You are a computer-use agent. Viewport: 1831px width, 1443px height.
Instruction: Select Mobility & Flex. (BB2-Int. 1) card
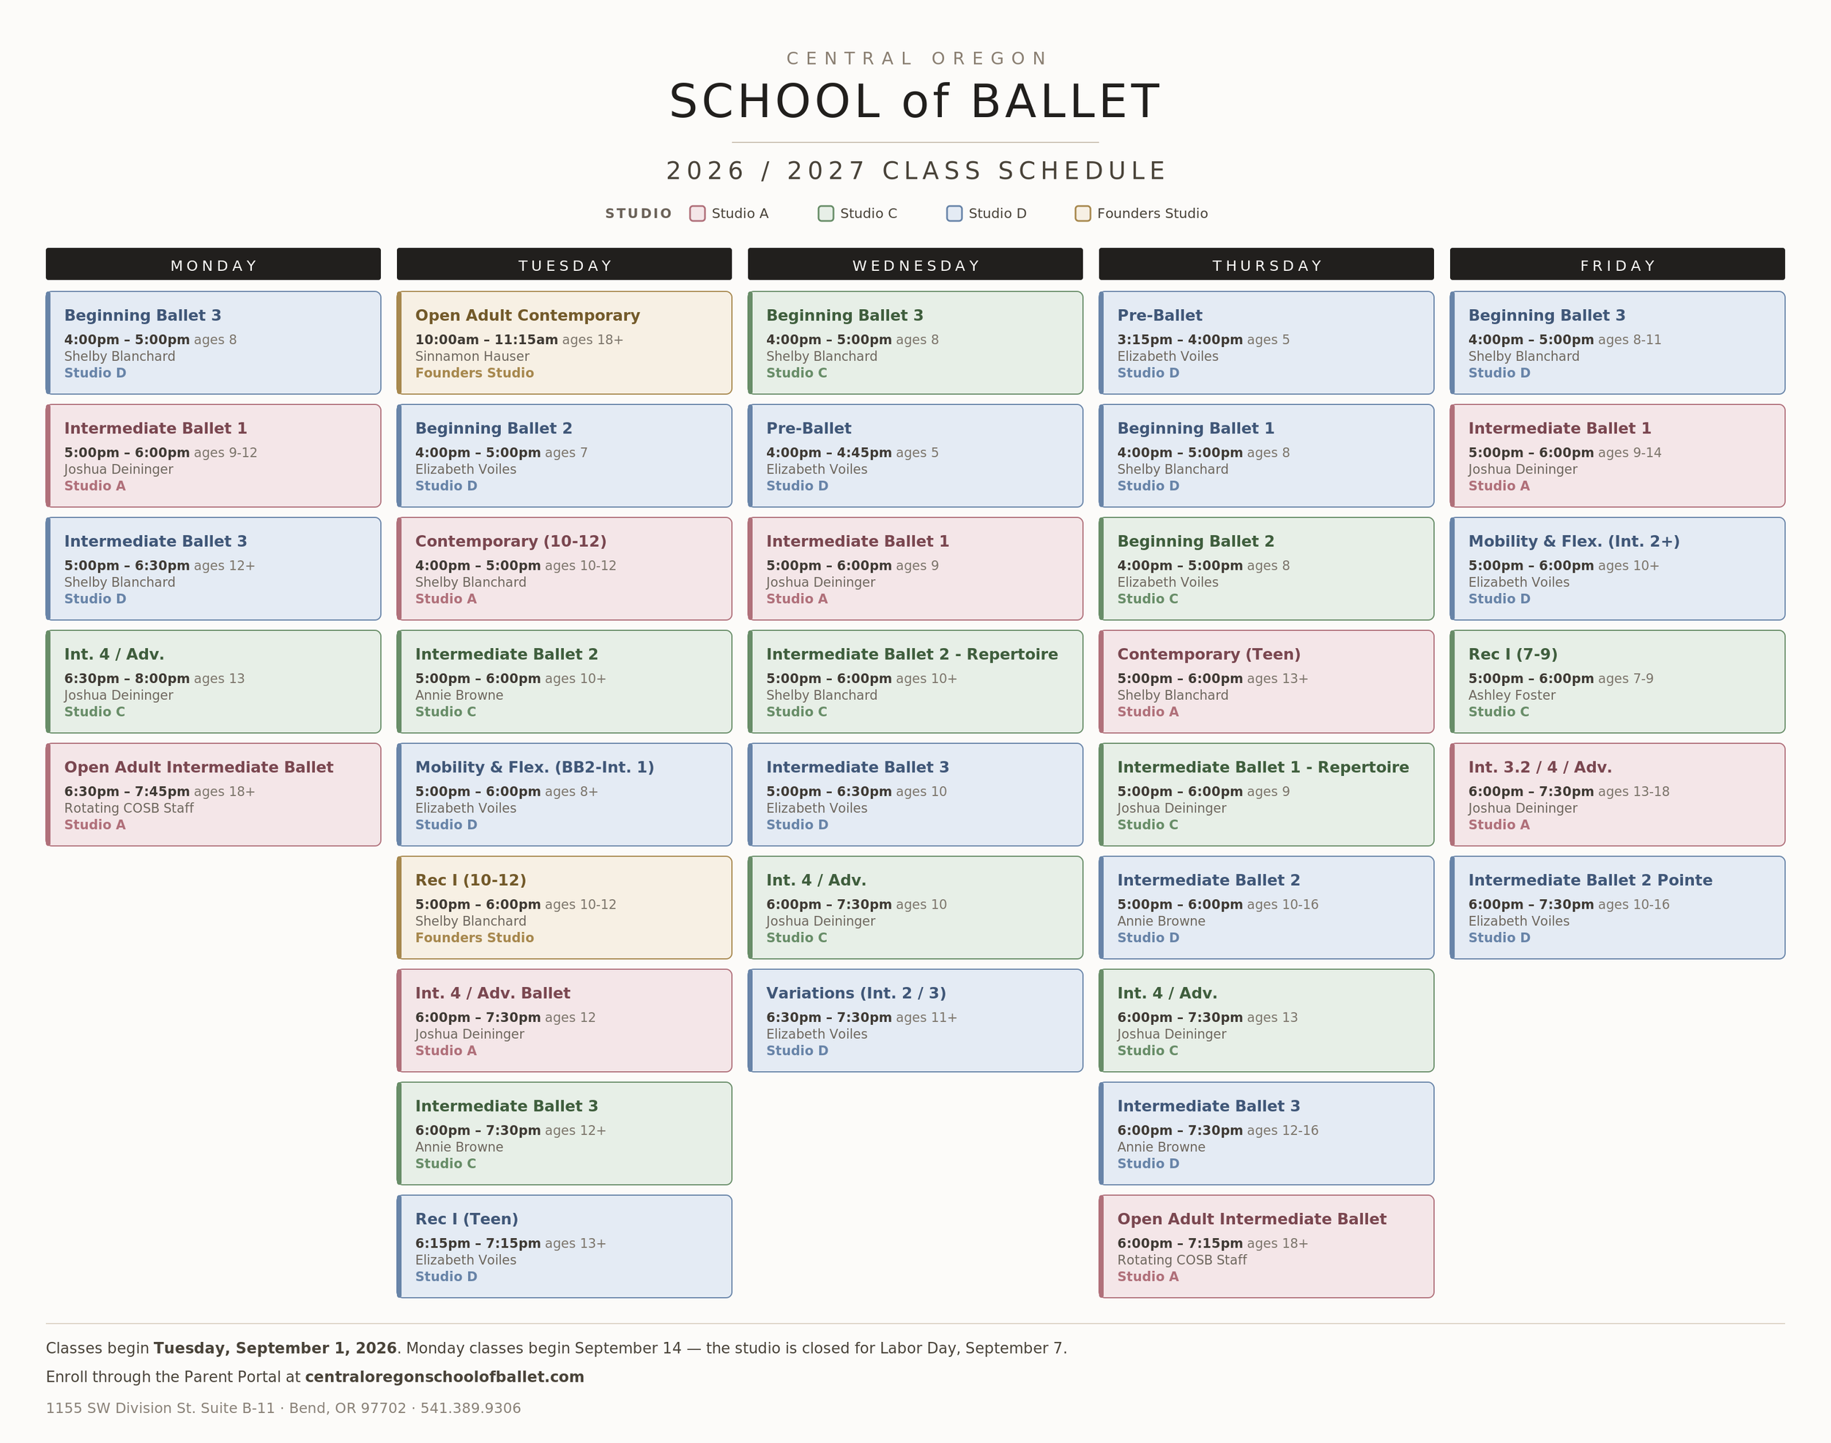pyautogui.click(x=565, y=794)
